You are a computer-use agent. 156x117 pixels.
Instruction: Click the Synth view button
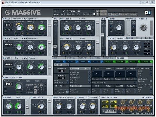pyautogui.click(x=113, y=14)
